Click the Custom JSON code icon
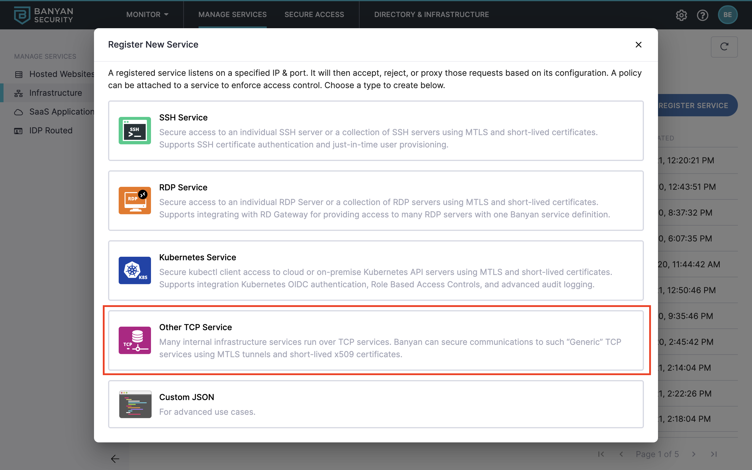This screenshot has height=470, width=752. (135, 404)
